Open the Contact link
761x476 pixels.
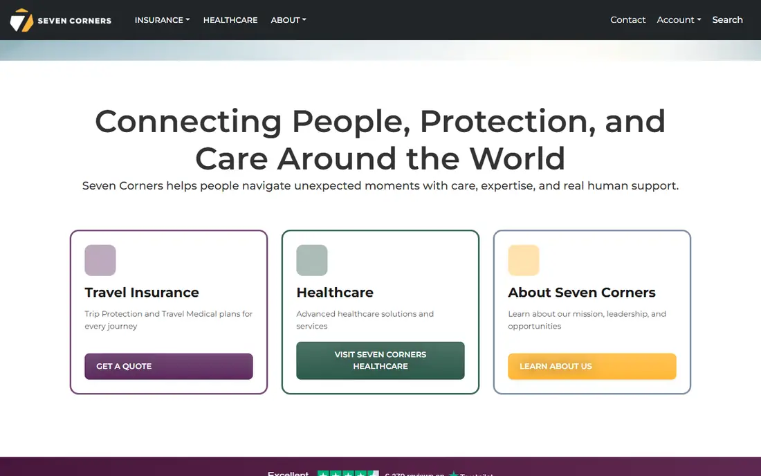coord(627,20)
